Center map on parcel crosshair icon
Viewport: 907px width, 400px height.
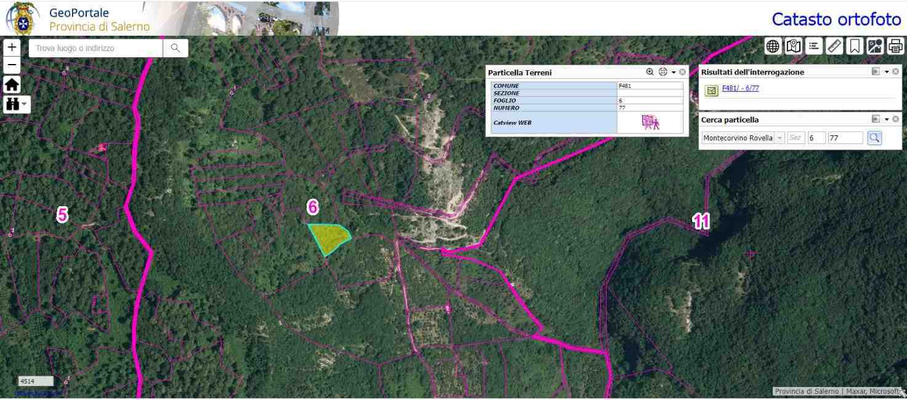(x=663, y=72)
